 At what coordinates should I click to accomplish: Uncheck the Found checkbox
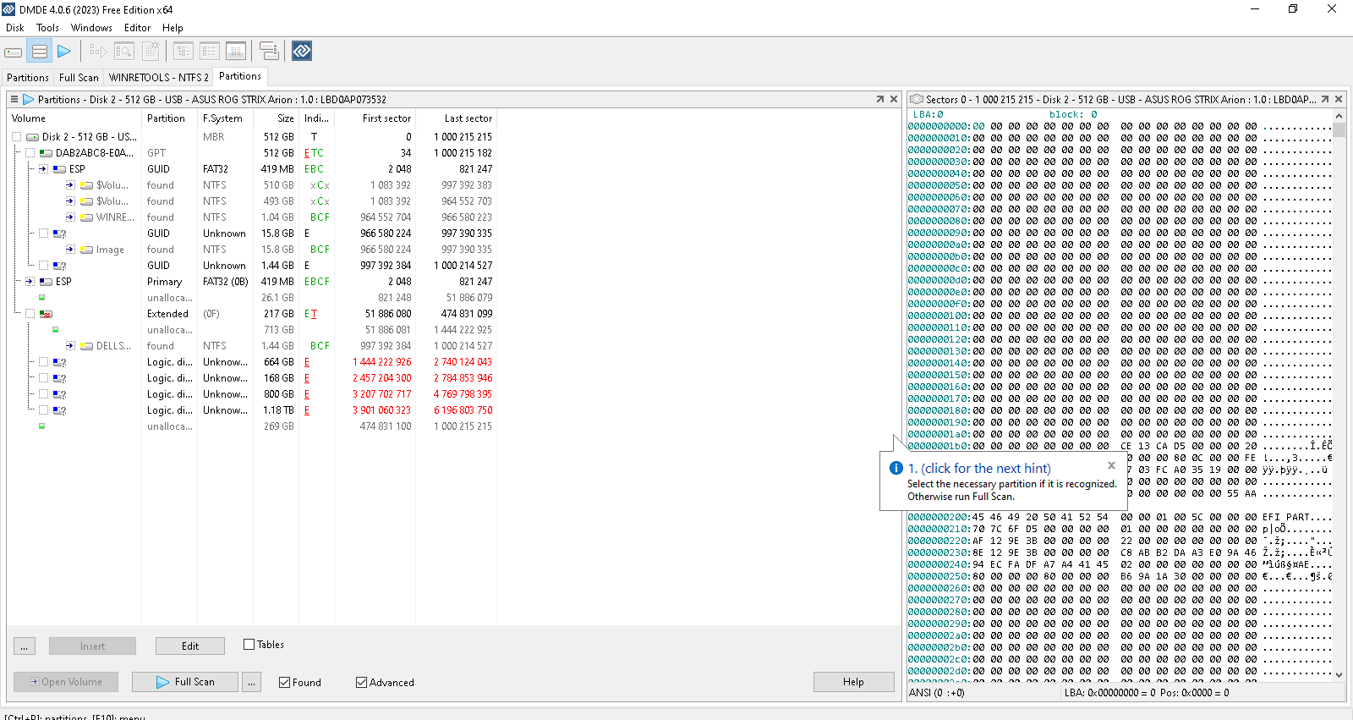pos(284,683)
